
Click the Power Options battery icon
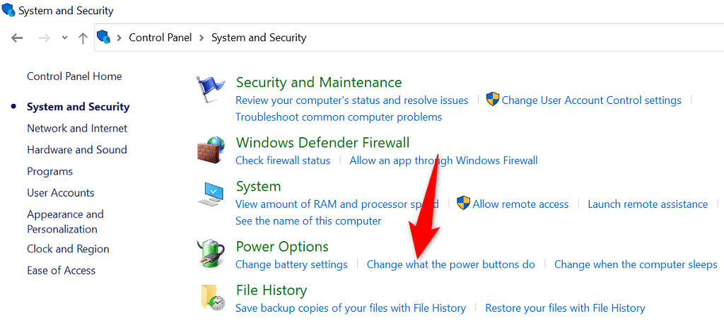tap(210, 254)
